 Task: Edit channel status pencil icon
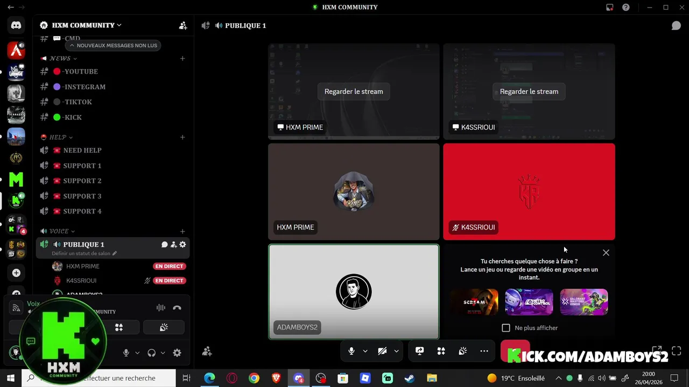pyautogui.click(x=115, y=253)
